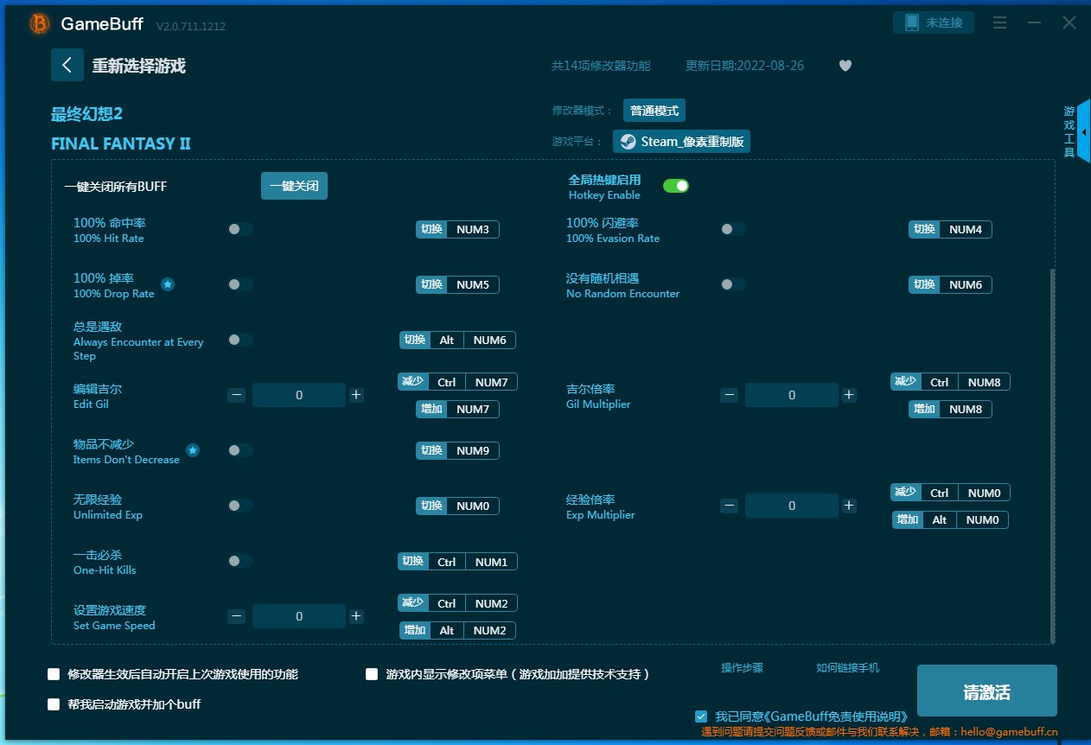
Task: Enable the 100% Hit Rate toggle
Action: [x=240, y=229]
